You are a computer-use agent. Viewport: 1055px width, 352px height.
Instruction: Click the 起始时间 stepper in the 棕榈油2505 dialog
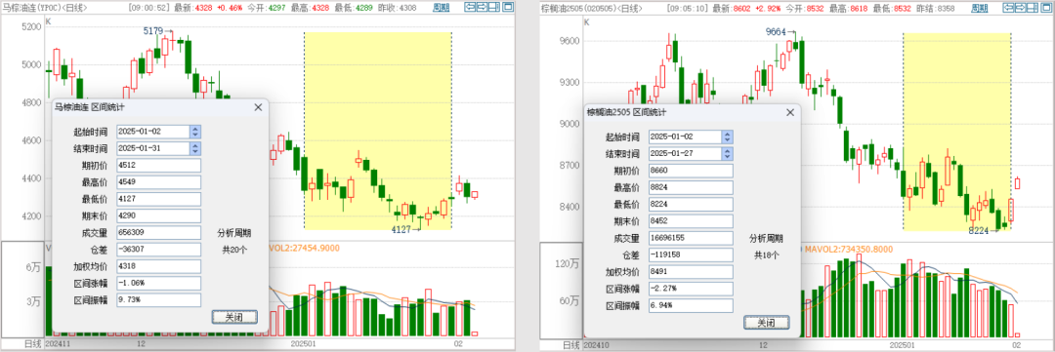[728, 137]
